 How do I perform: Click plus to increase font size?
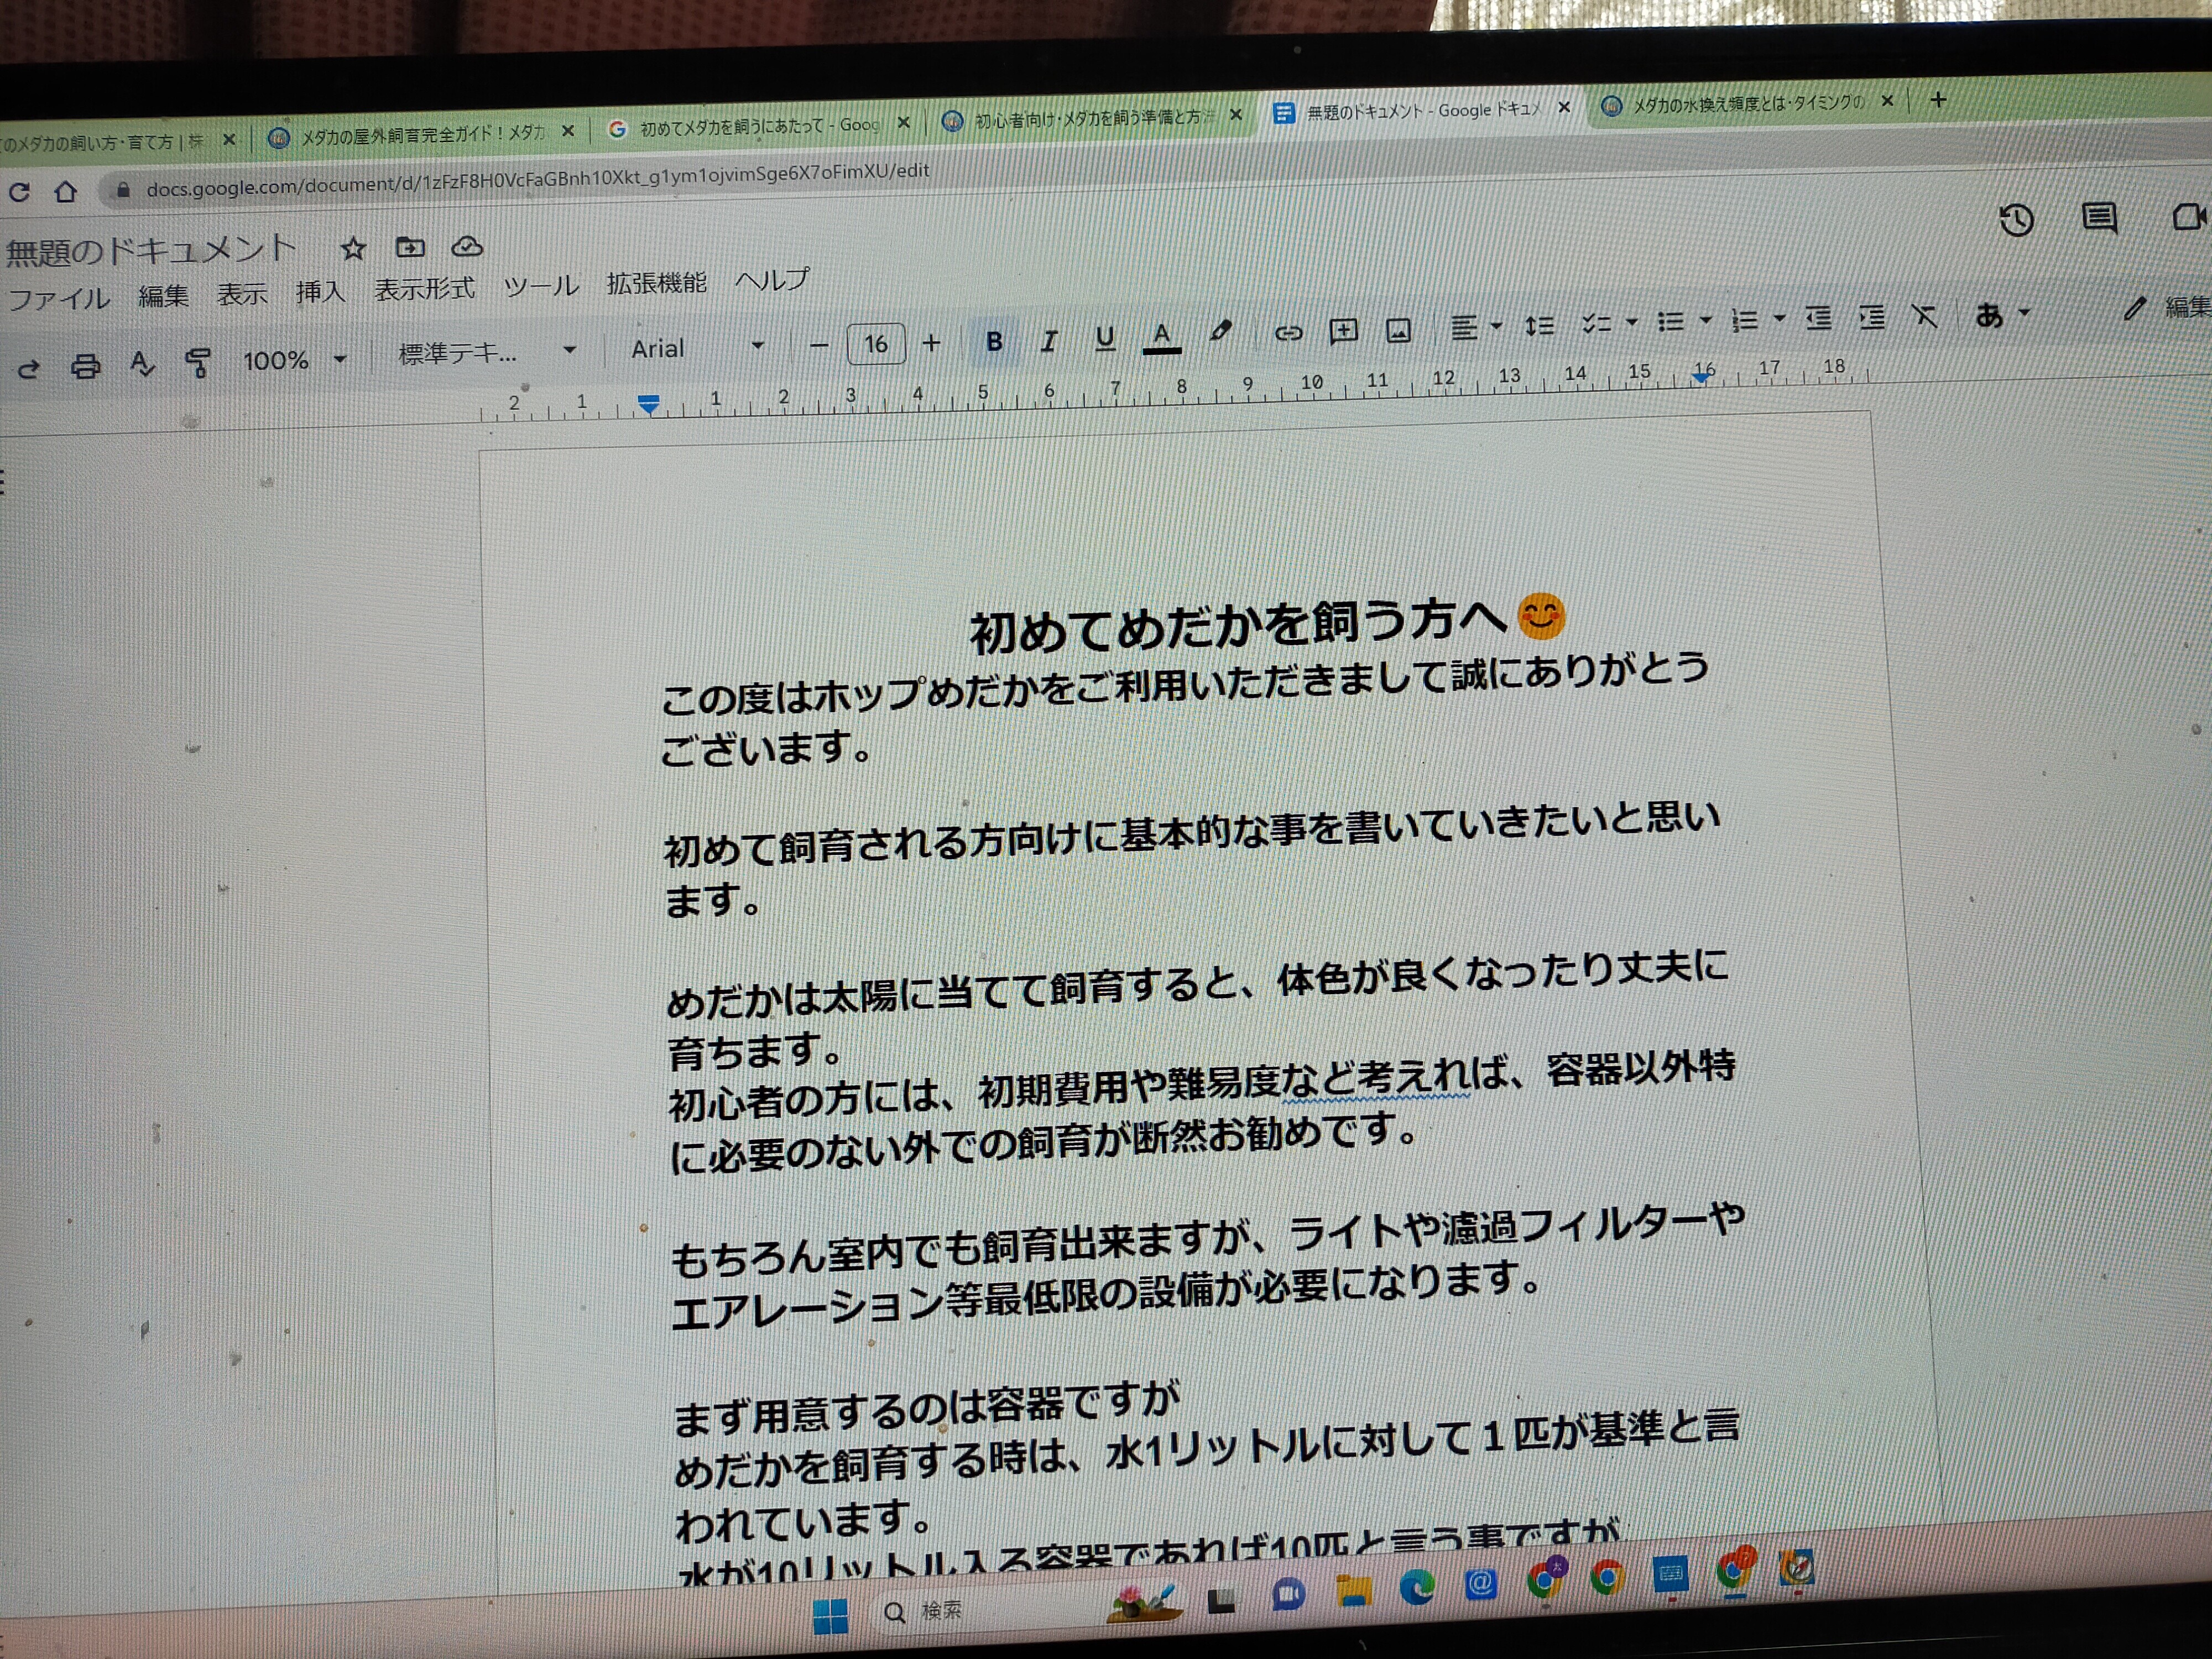pyautogui.click(x=931, y=343)
